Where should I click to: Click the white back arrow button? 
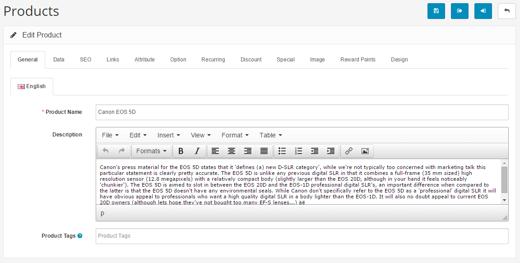pos(507,11)
